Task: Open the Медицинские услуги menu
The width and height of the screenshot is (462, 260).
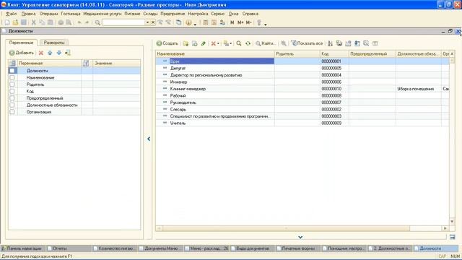Action: click(102, 14)
